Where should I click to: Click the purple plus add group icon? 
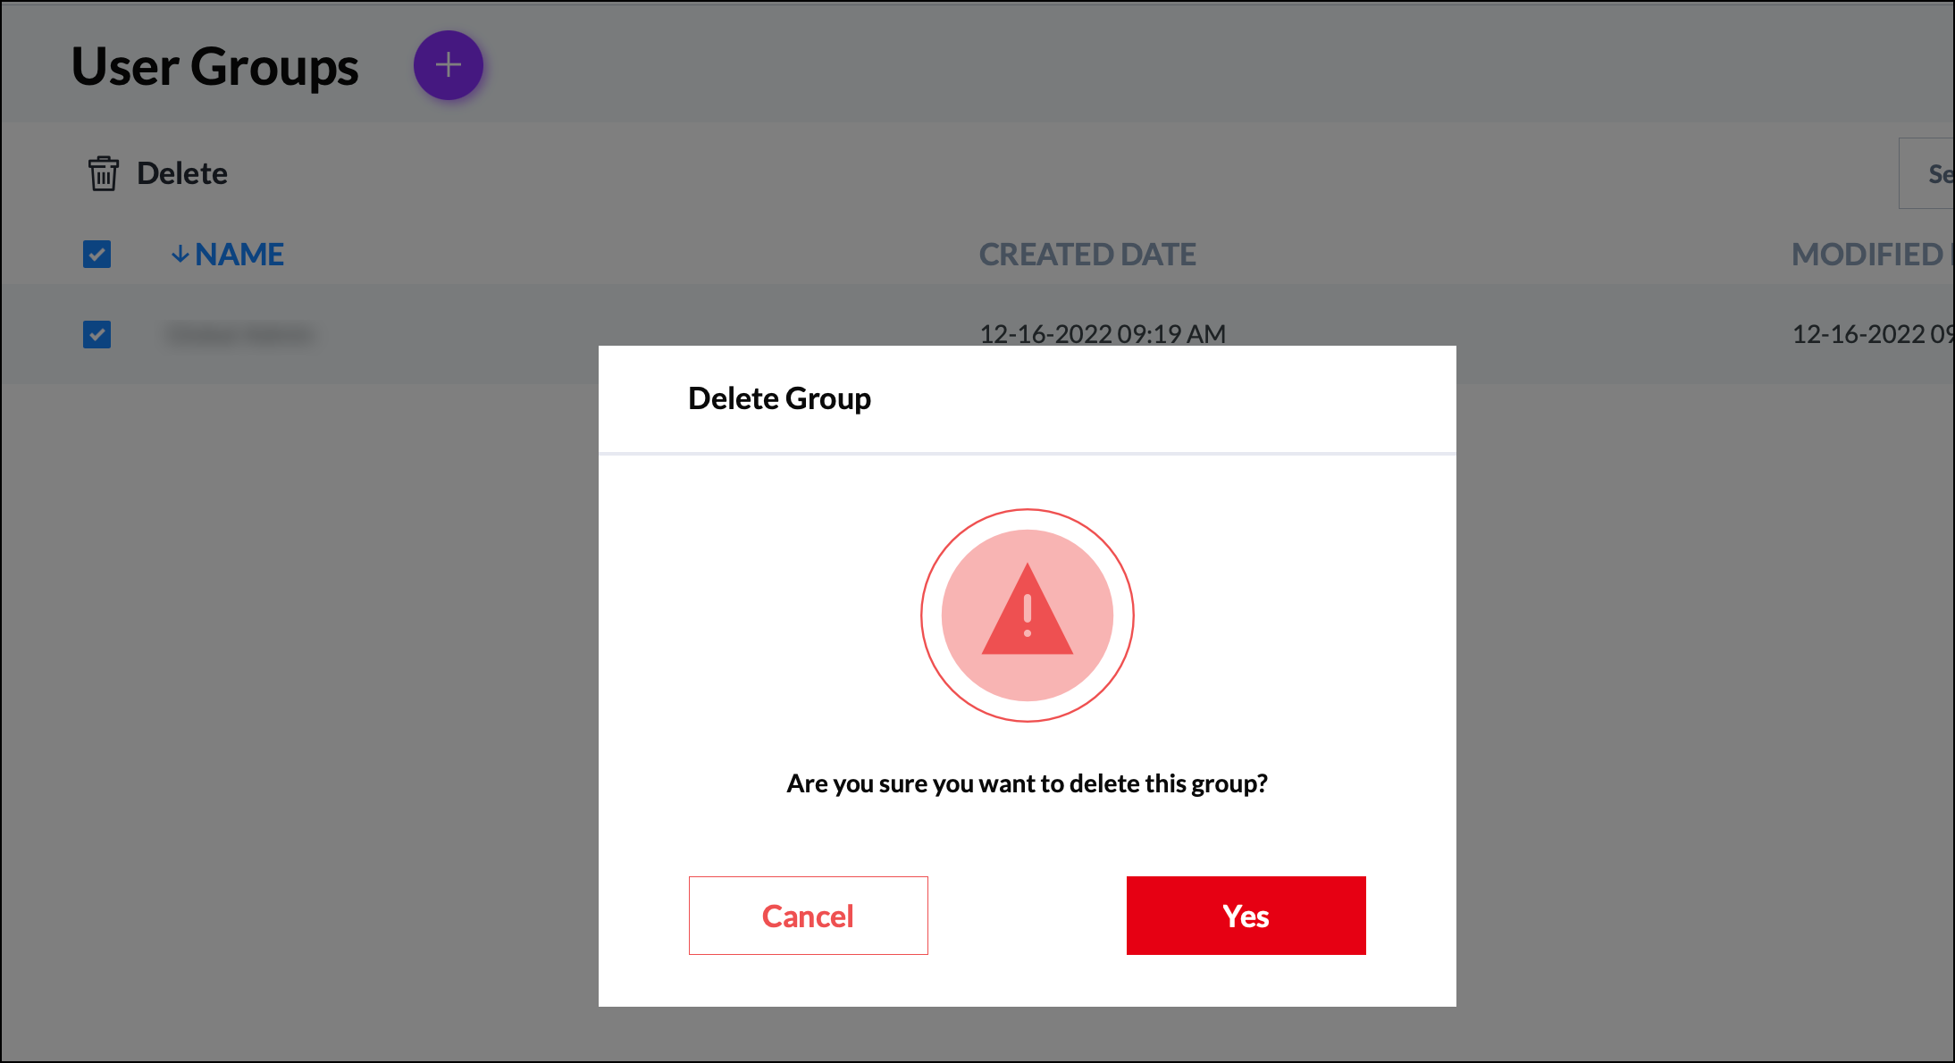[448, 65]
